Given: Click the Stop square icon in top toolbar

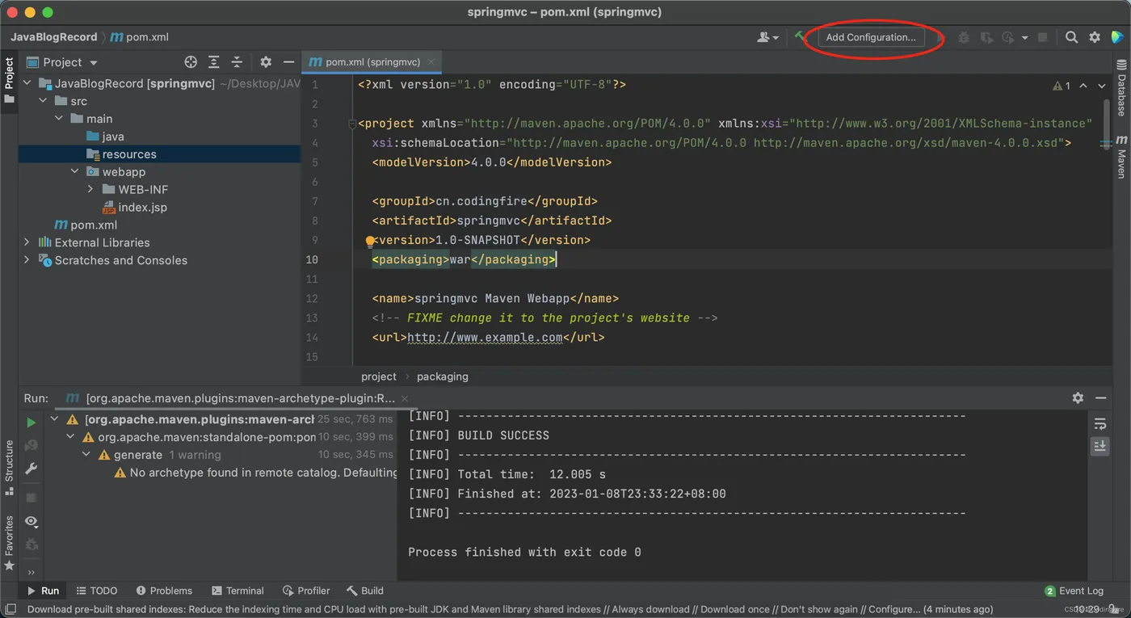Looking at the screenshot, I should (1043, 37).
